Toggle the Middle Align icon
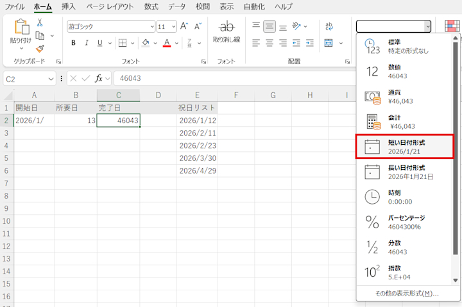The width and height of the screenshot is (462, 307). click(269, 26)
